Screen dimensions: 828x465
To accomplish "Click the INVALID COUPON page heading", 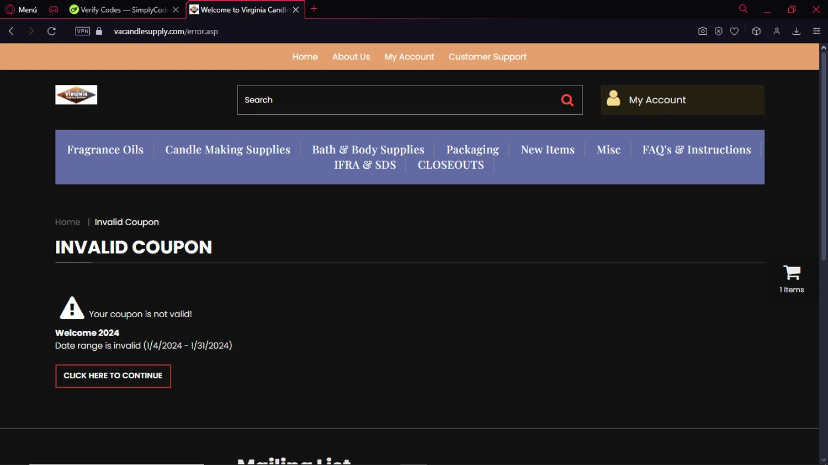I will [134, 247].
